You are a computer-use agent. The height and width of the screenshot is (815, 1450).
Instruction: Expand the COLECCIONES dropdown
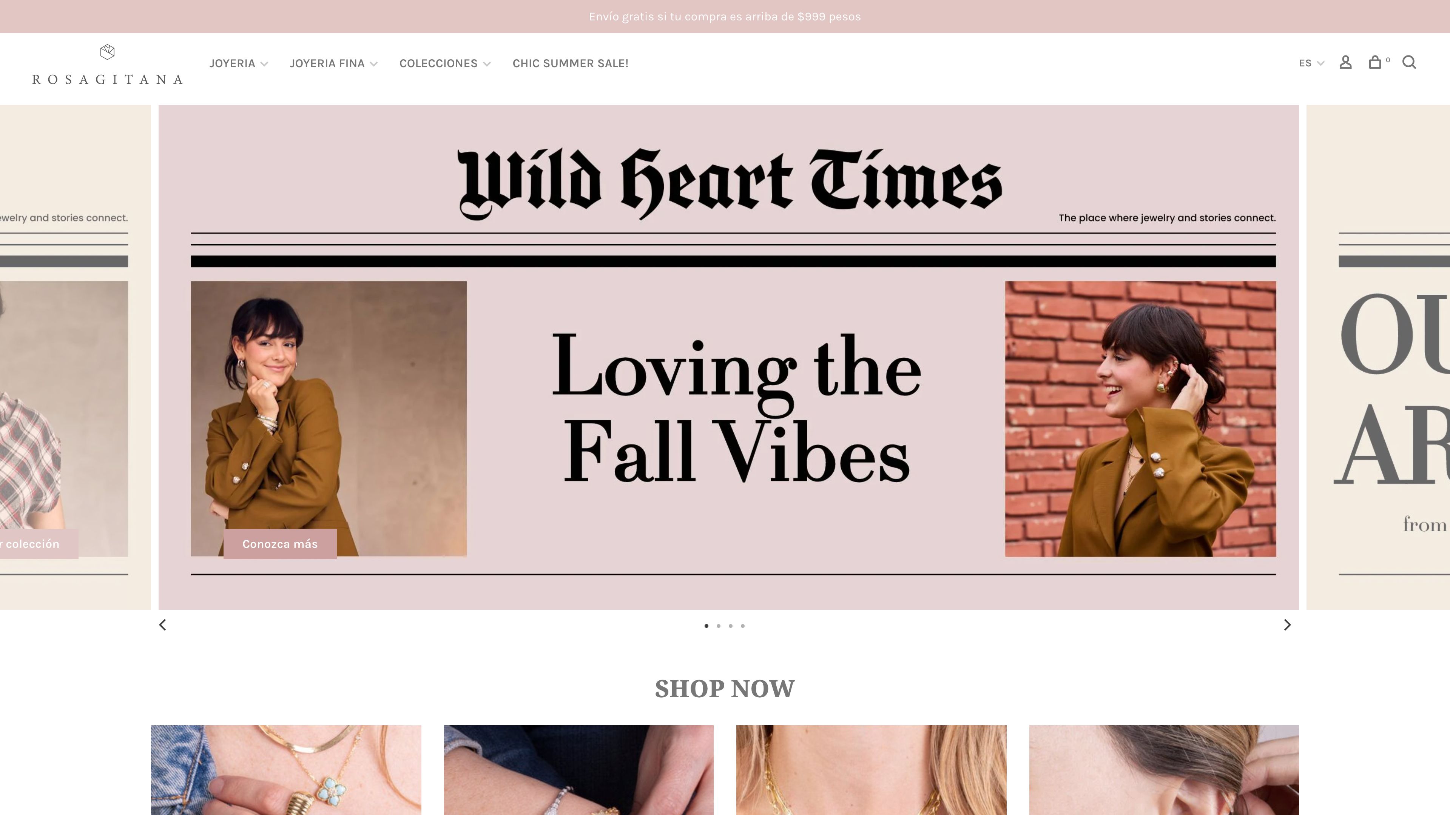click(x=445, y=63)
